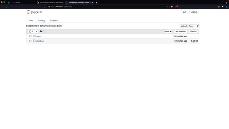
Task: Click the '6 minutes ago' timestamp
Action: (180, 41)
